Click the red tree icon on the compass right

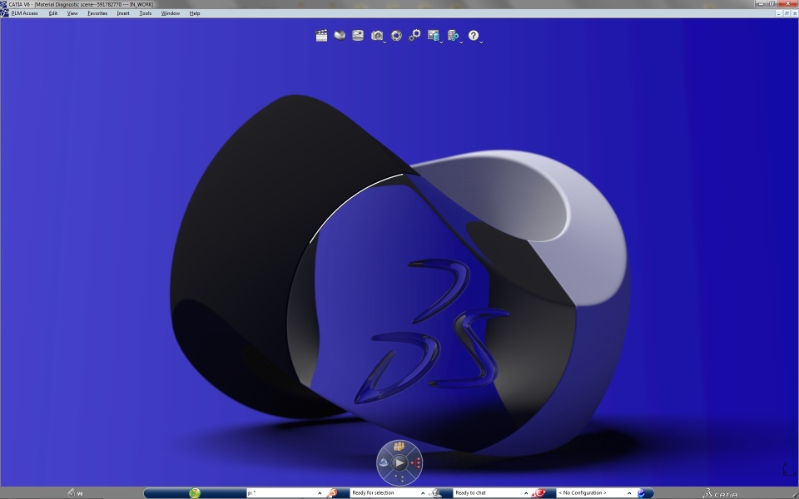tap(416, 463)
